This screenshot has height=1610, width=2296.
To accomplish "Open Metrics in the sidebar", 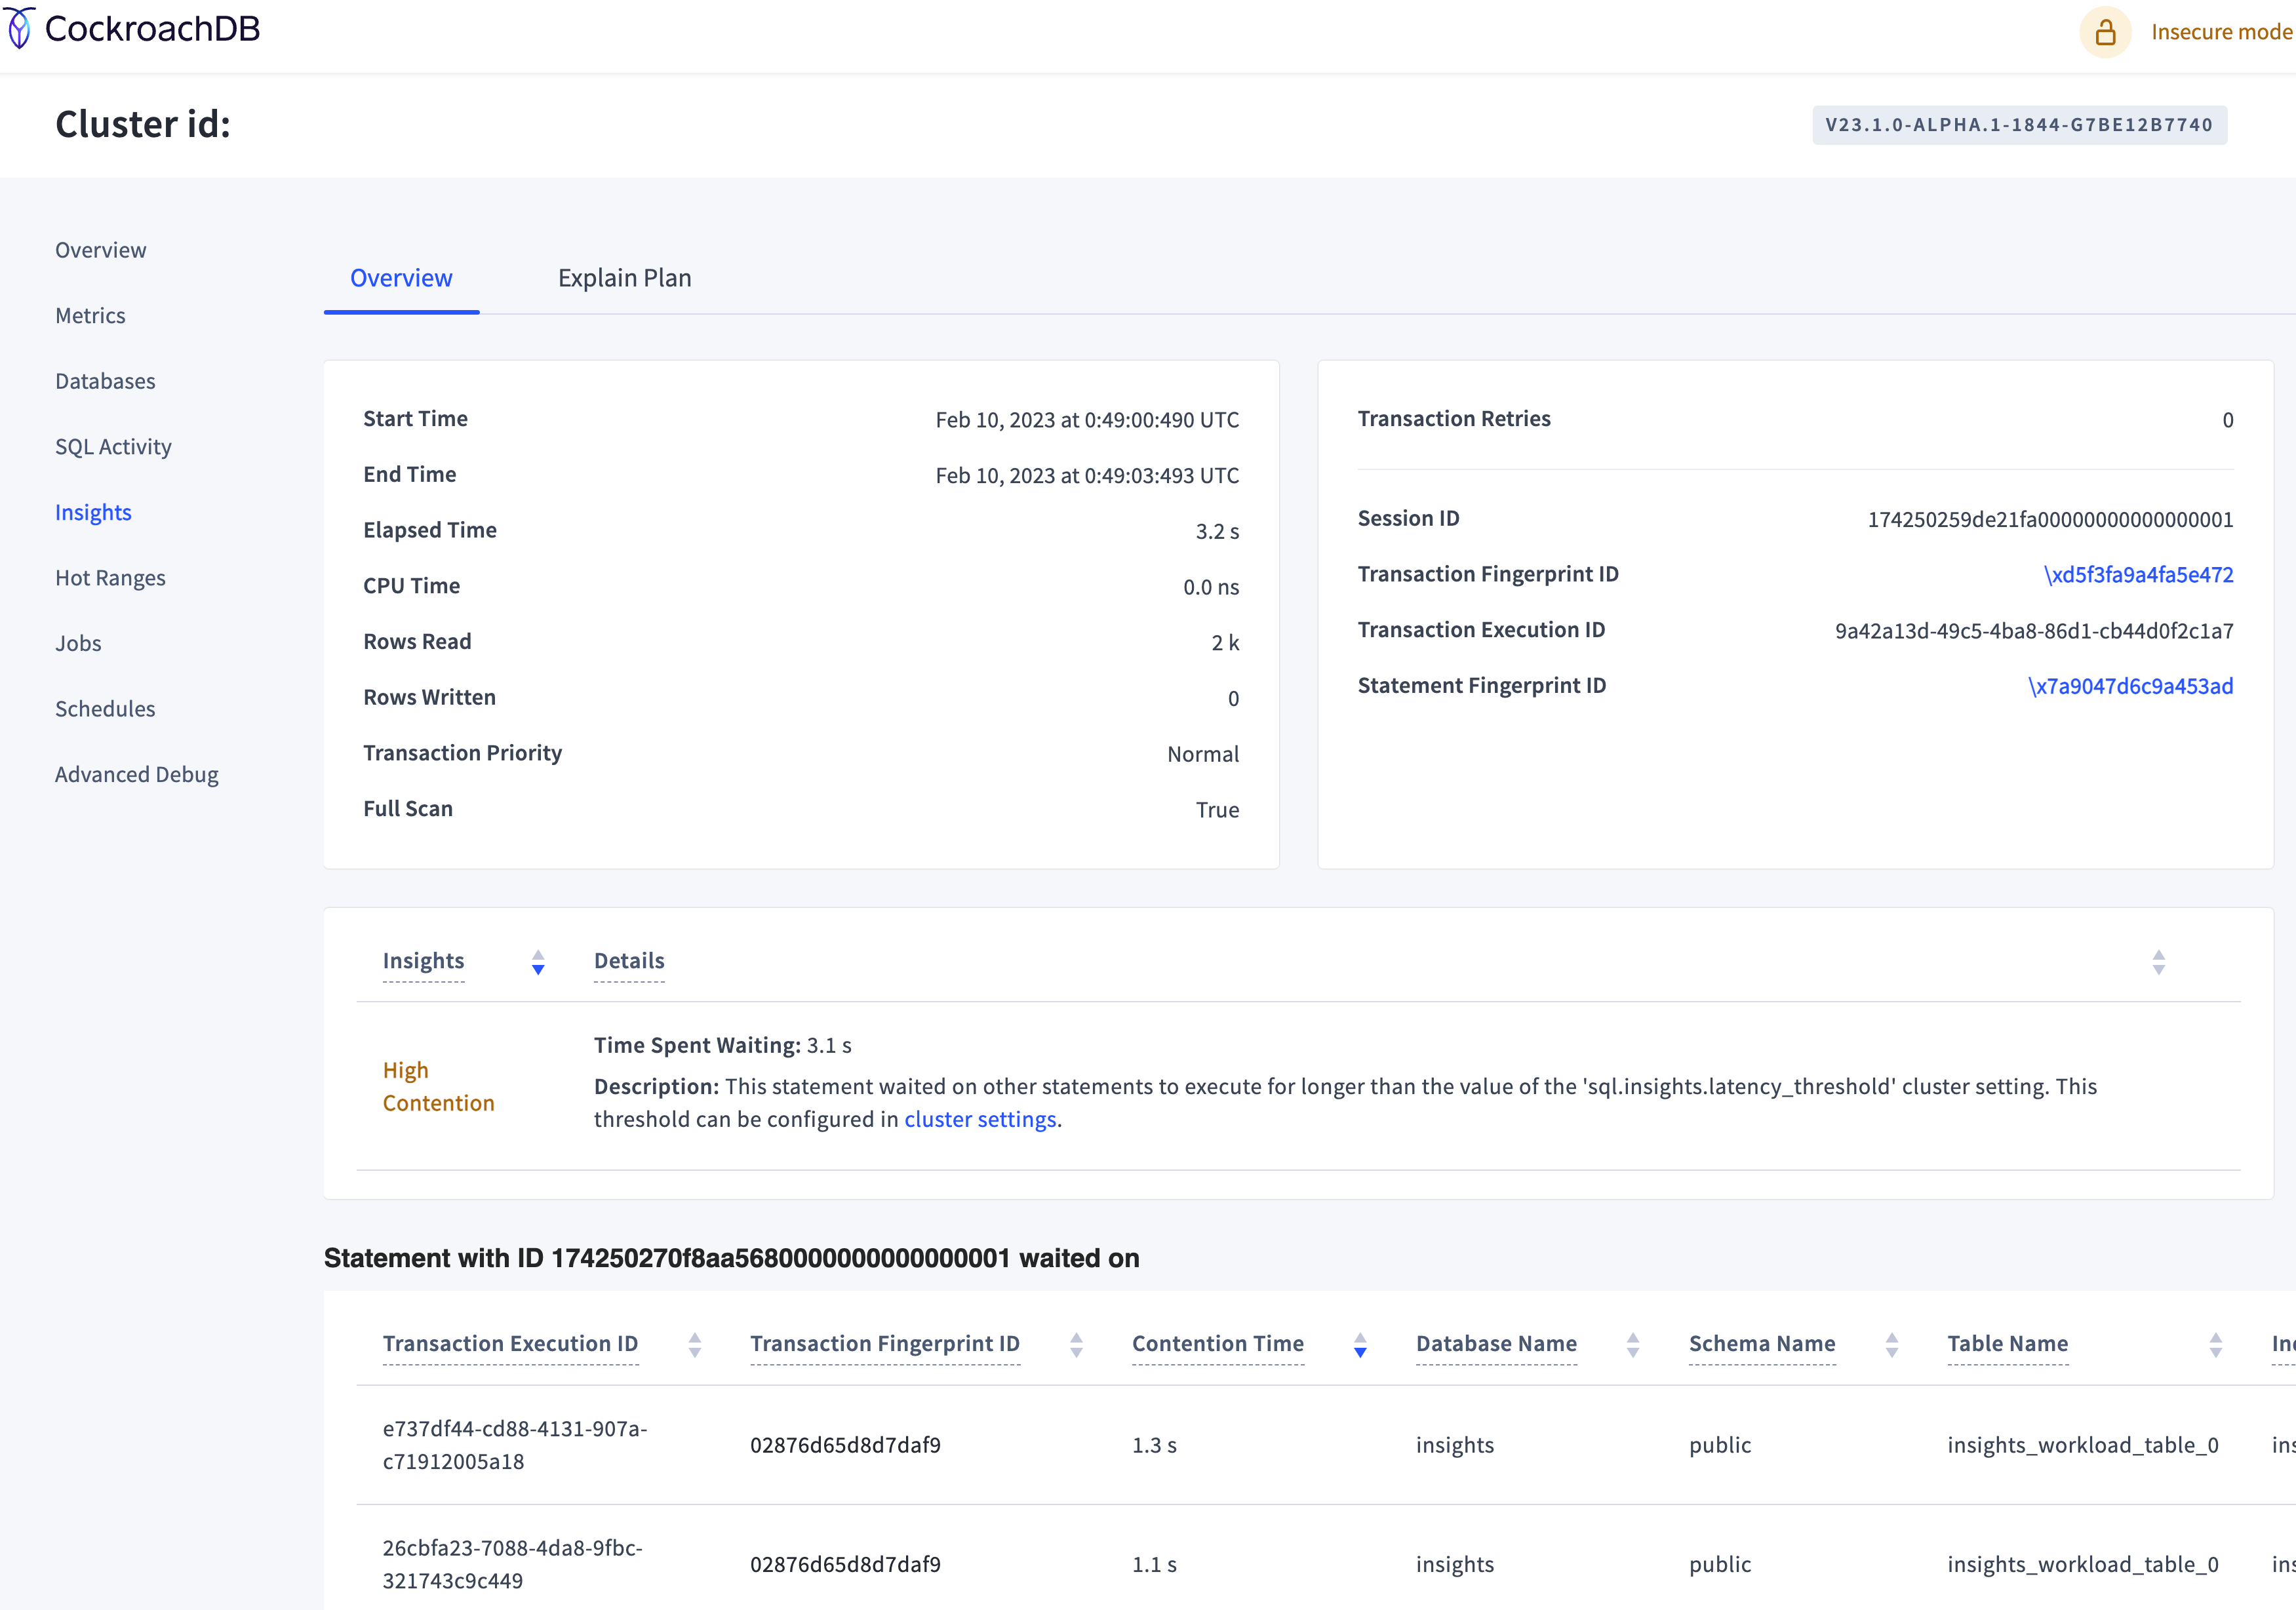I will pyautogui.click(x=90, y=316).
